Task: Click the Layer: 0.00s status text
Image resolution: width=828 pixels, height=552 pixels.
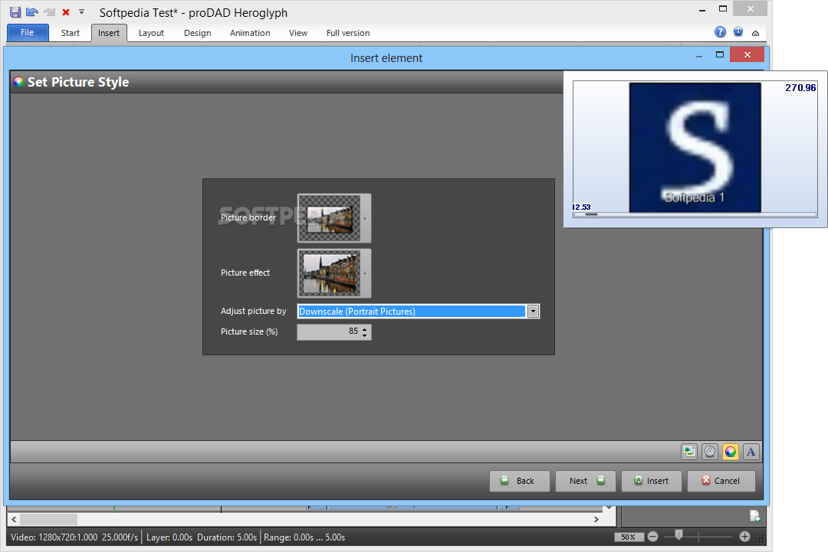Action: [x=169, y=537]
